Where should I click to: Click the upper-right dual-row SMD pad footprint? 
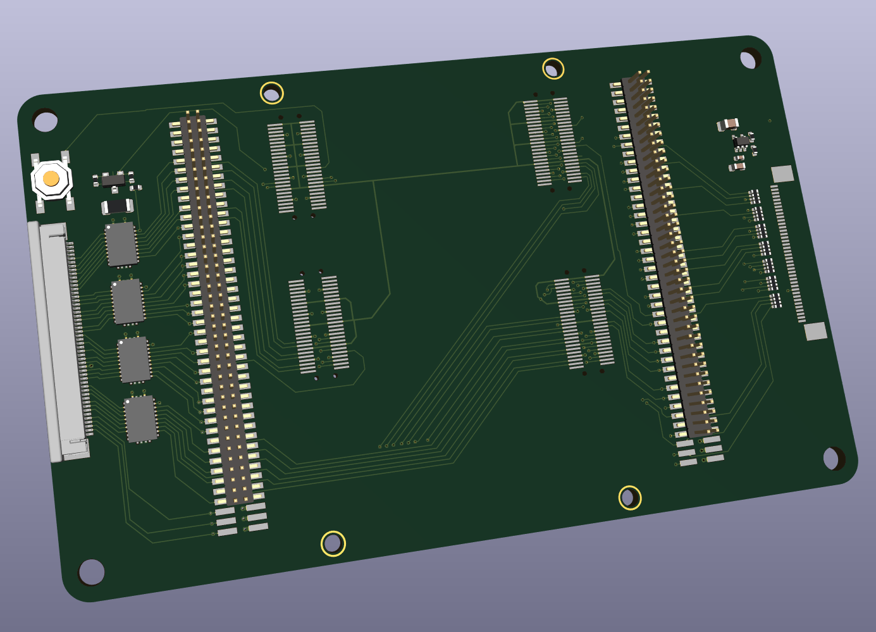click(553, 141)
